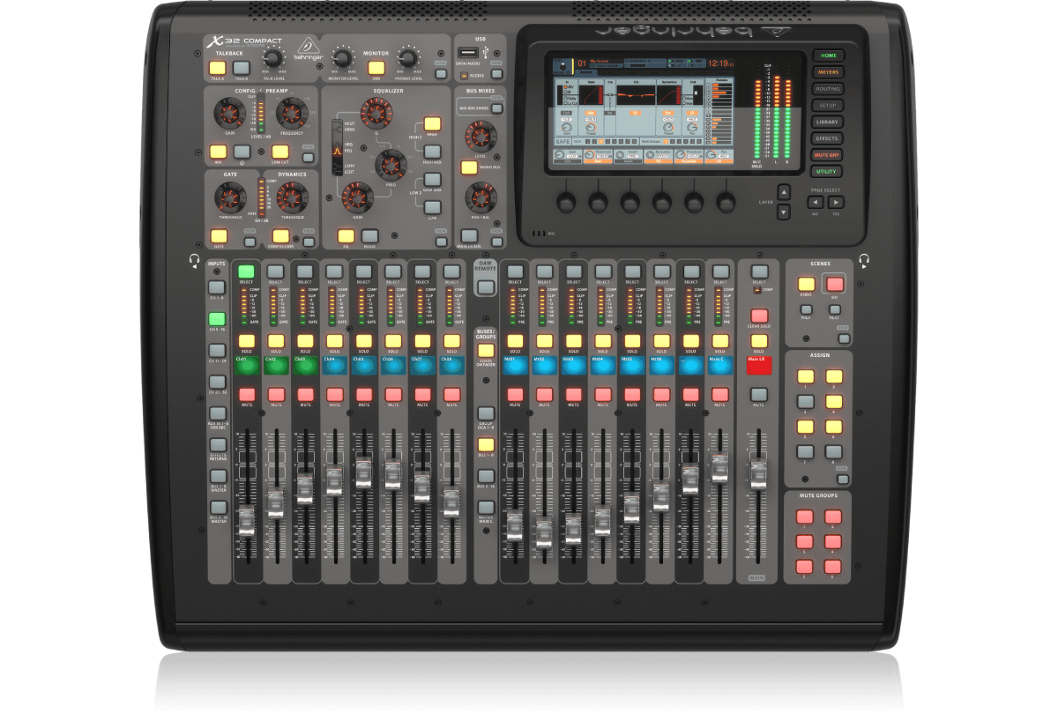Viewport: 1058px width, 714px height.
Task: Toggle the Mono Bus button
Action: 468,167
